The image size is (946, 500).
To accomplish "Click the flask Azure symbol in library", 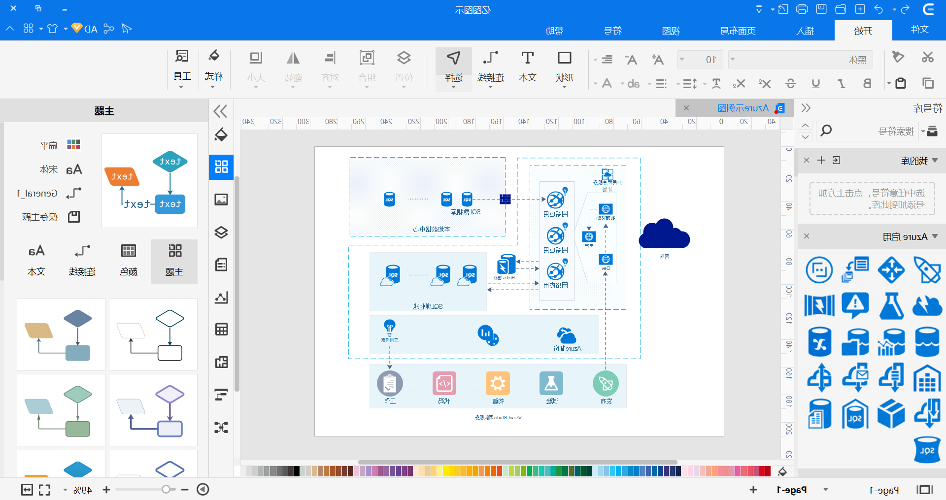I will (891, 305).
